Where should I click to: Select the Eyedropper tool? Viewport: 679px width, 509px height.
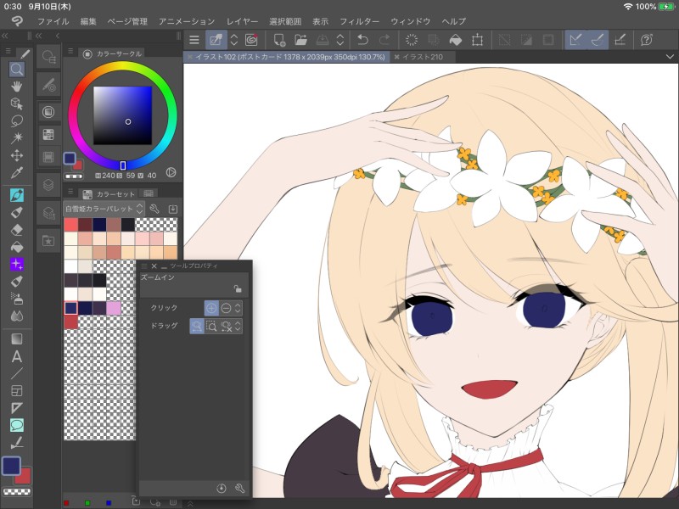click(16, 173)
